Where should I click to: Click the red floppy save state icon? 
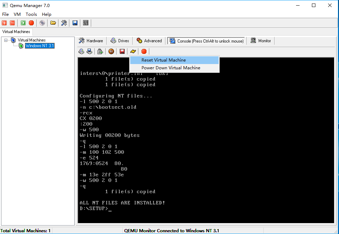click(122, 51)
